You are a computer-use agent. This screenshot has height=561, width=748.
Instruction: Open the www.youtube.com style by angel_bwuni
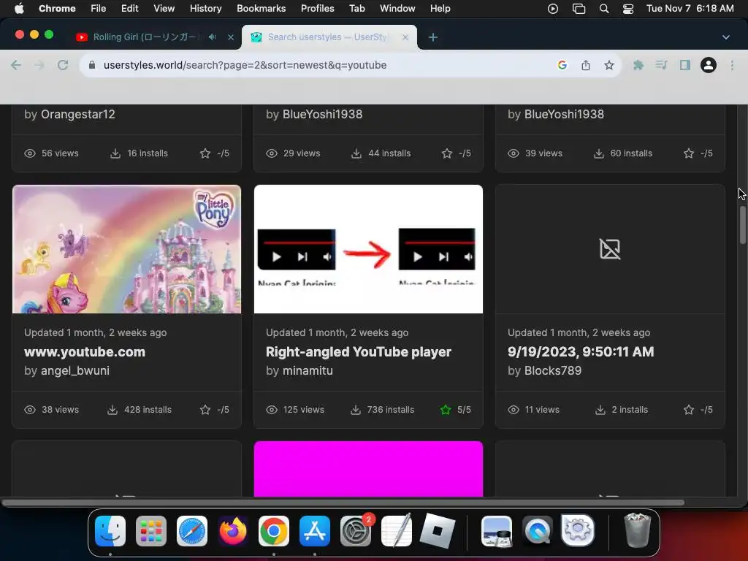(85, 352)
